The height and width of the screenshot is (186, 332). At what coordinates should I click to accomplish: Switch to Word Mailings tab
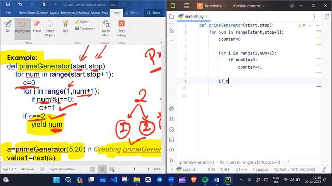pos(83,13)
